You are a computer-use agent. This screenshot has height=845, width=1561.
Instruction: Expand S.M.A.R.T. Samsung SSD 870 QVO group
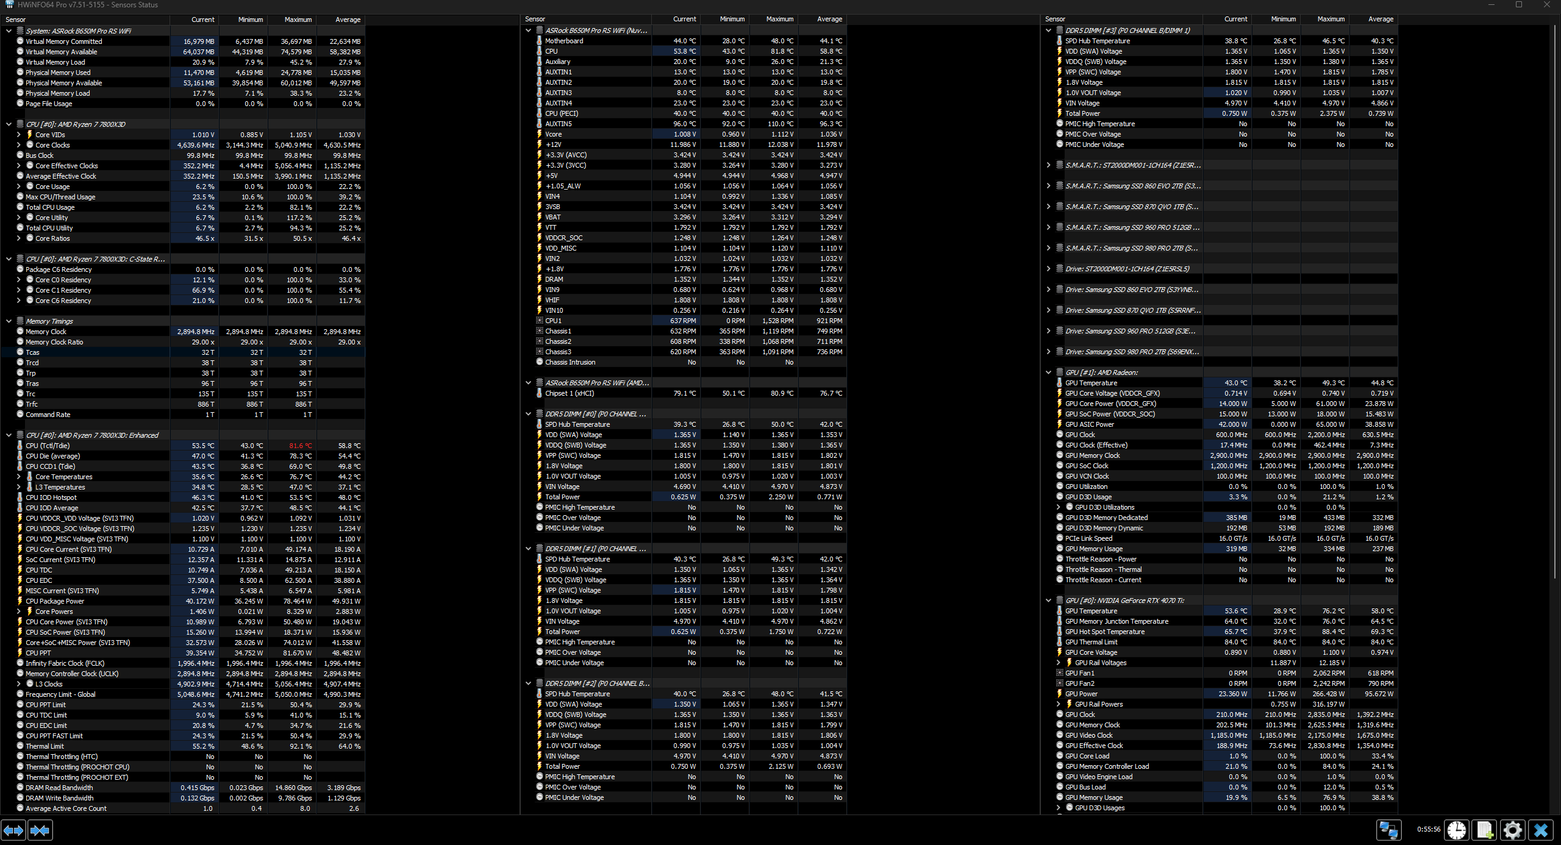coord(1048,207)
